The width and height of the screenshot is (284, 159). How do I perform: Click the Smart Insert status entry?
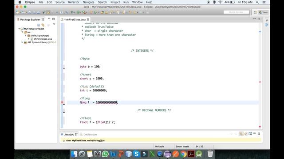point(182,147)
